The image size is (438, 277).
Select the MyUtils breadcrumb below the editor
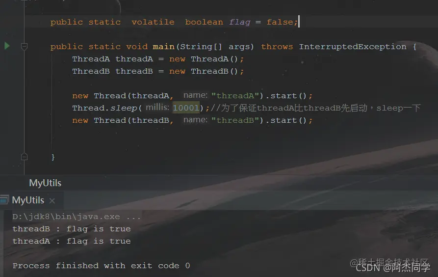click(45, 183)
